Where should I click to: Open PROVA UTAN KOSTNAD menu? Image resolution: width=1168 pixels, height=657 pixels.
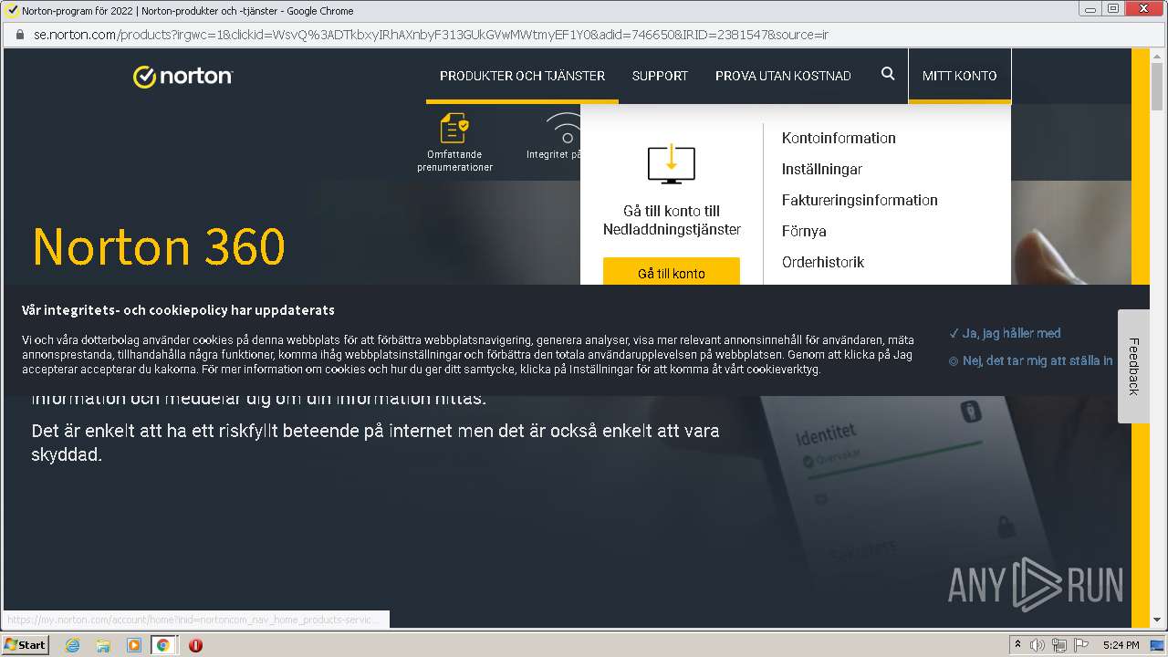tap(783, 76)
